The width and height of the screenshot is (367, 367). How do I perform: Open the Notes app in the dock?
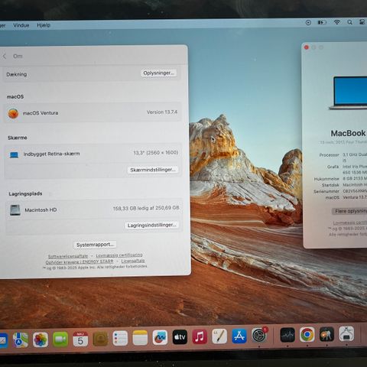tap(140, 338)
